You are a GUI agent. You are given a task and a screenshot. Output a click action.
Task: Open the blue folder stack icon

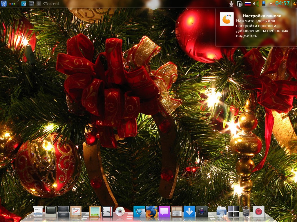221,211
